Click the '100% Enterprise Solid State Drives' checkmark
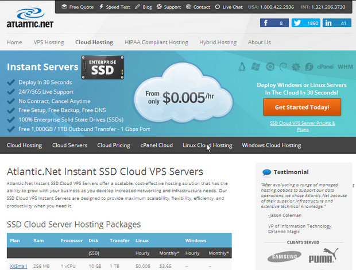This screenshot has height=270, width=356. click(11, 119)
